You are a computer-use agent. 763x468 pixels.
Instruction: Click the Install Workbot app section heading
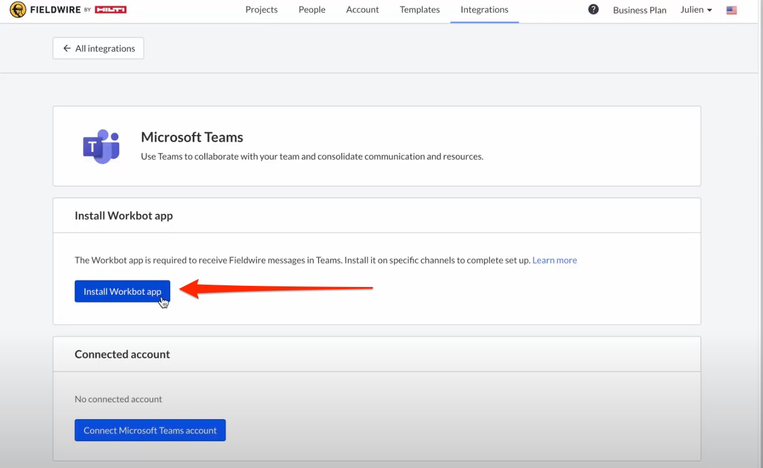123,216
